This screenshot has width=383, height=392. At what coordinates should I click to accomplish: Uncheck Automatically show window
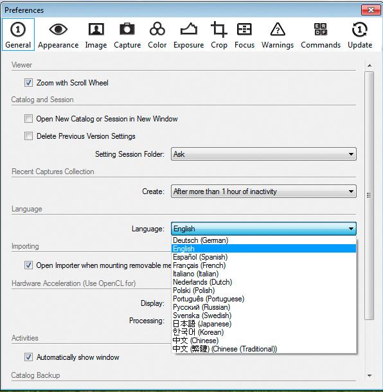point(28,357)
